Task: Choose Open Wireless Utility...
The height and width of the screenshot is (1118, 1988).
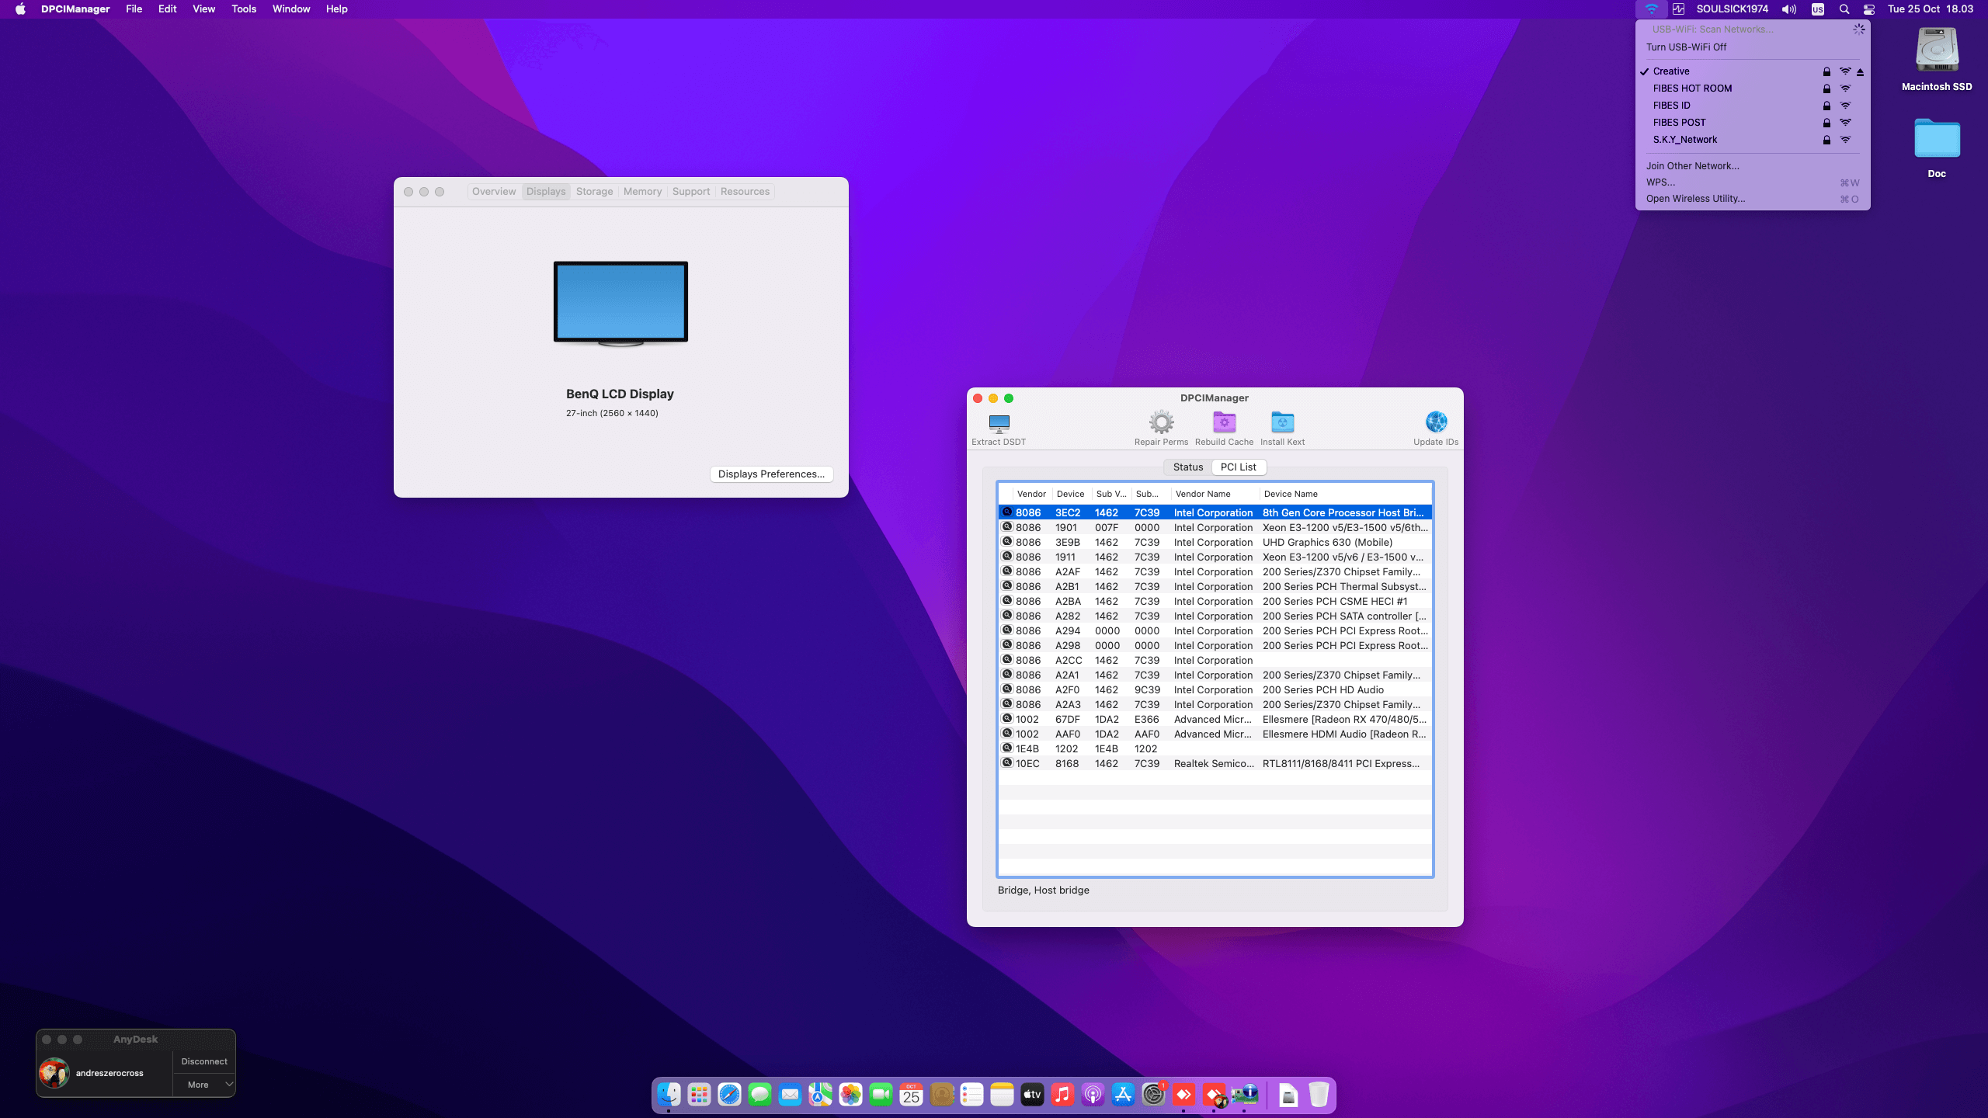Action: tap(1752, 199)
